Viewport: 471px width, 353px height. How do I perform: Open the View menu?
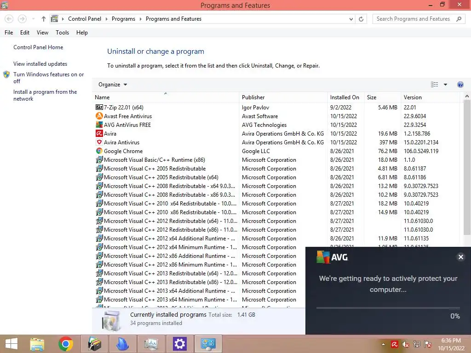click(42, 33)
